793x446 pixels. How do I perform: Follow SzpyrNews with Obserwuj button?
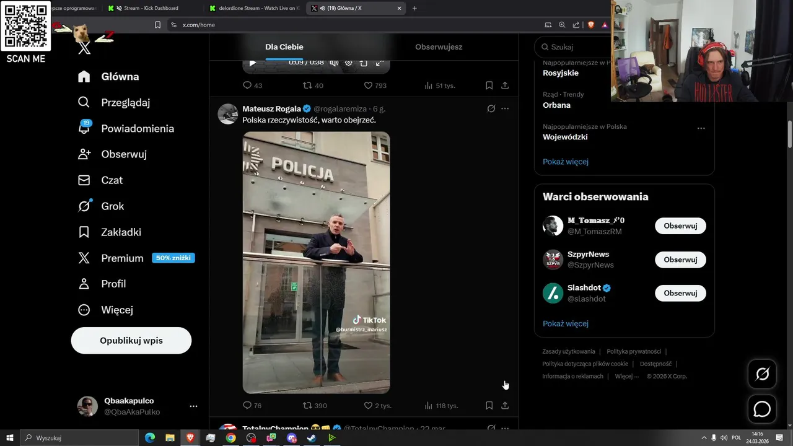pyautogui.click(x=680, y=260)
